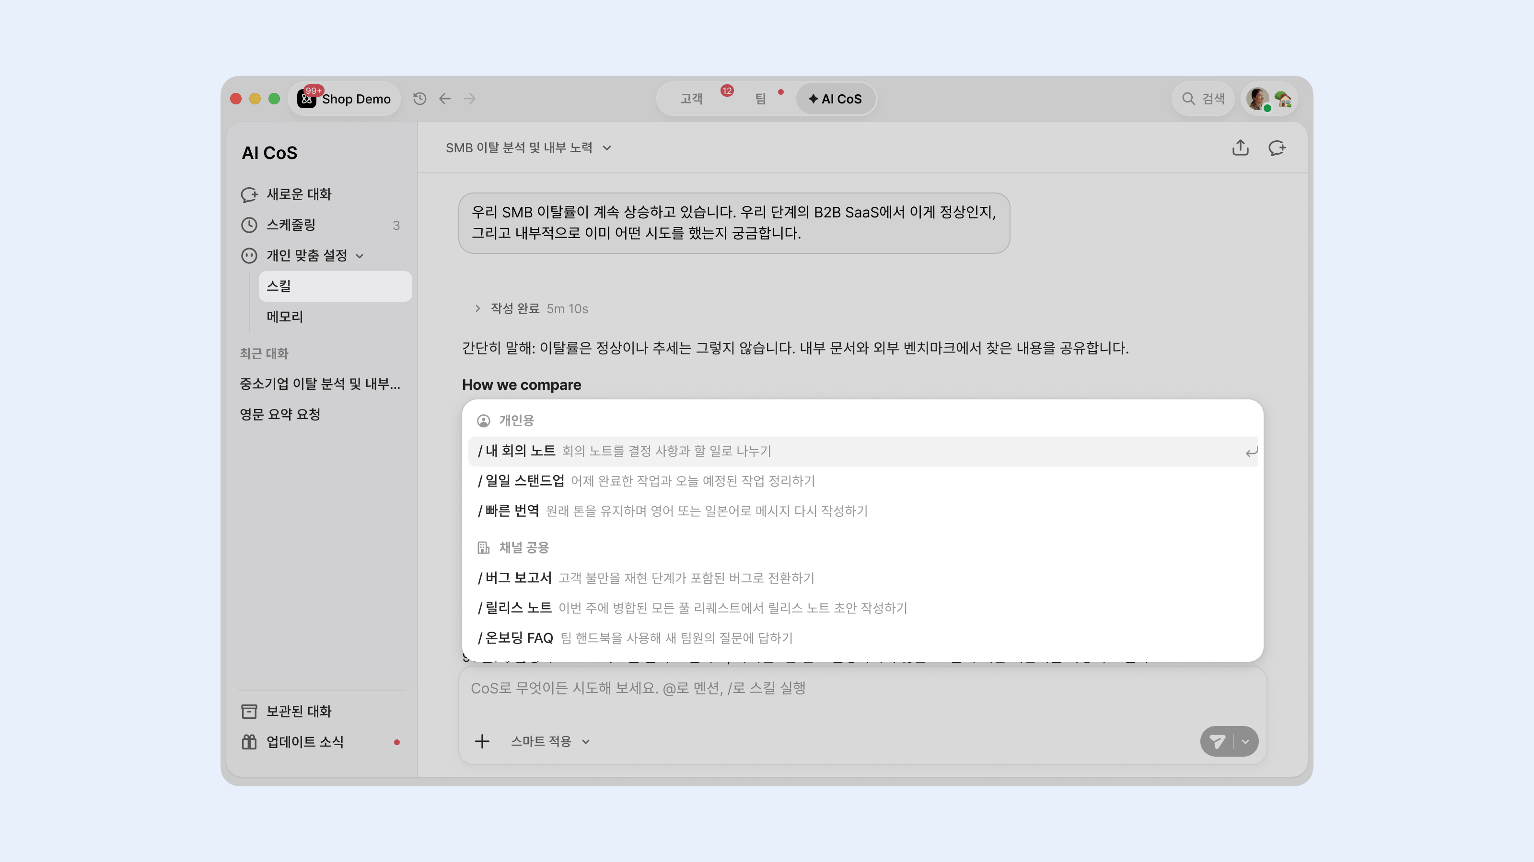This screenshot has height=862, width=1534.
Task: Click the user avatar profile picture
Action: pyautogui.click(x=1258, y=99)
